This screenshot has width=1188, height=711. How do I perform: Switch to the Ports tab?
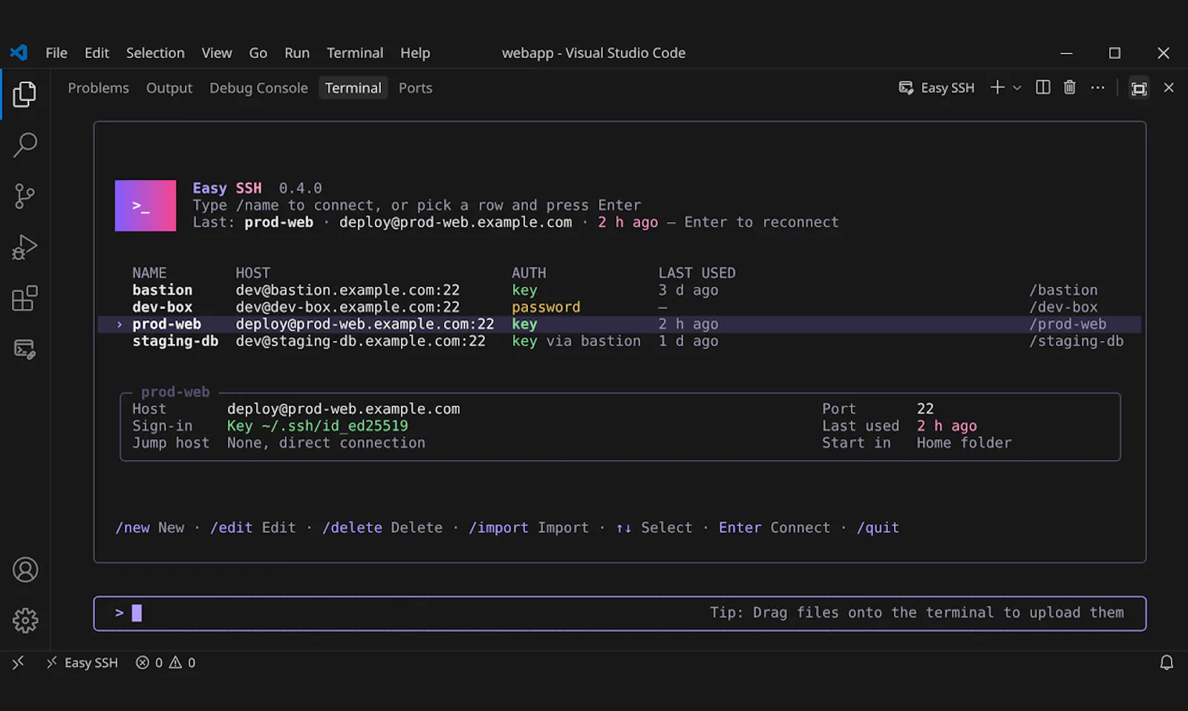click(415, 88)
